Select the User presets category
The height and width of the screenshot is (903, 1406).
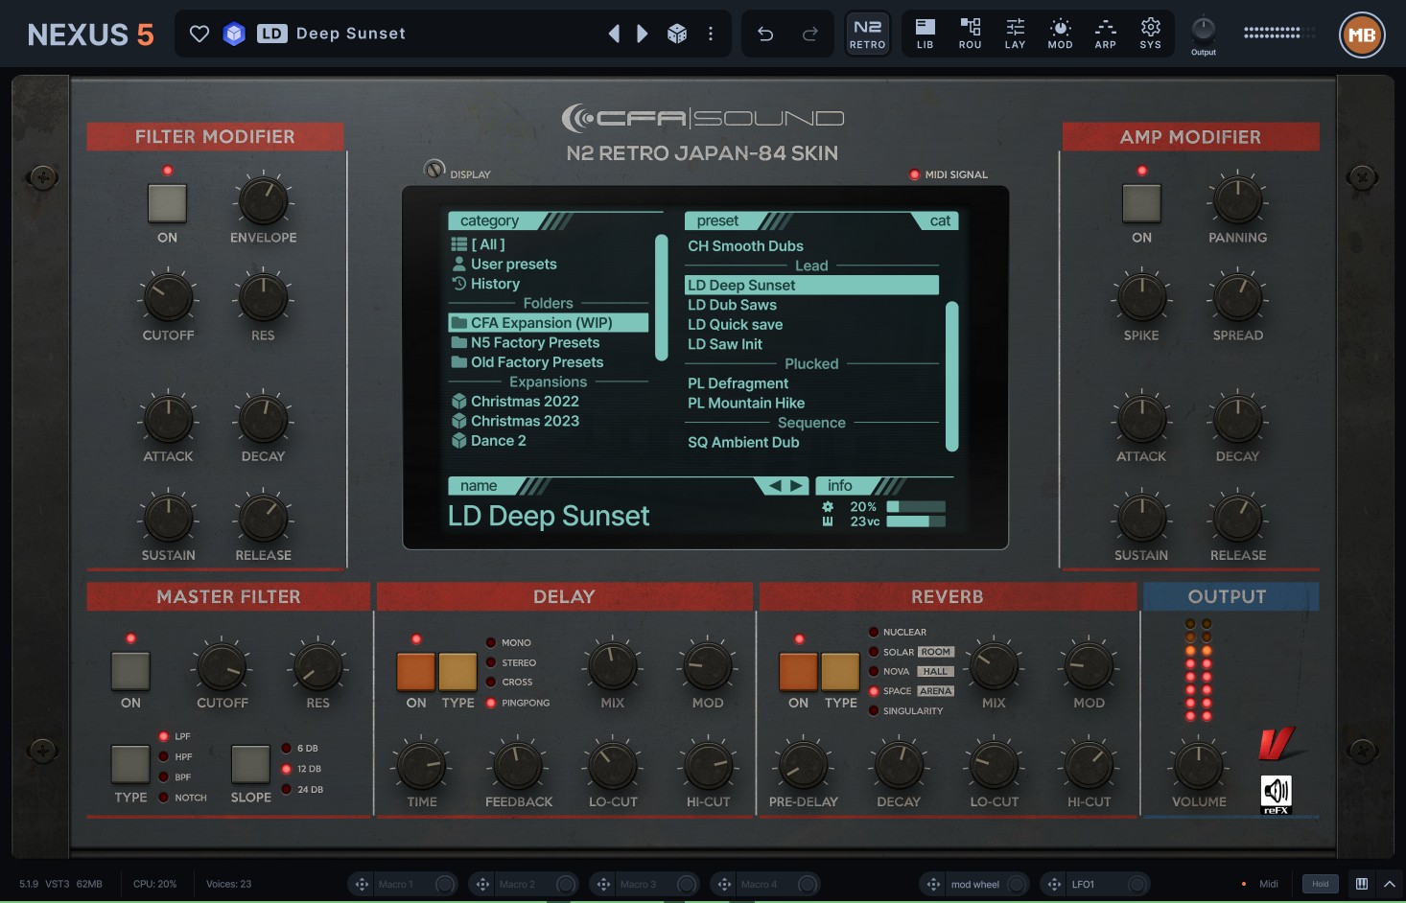(550, 264)
